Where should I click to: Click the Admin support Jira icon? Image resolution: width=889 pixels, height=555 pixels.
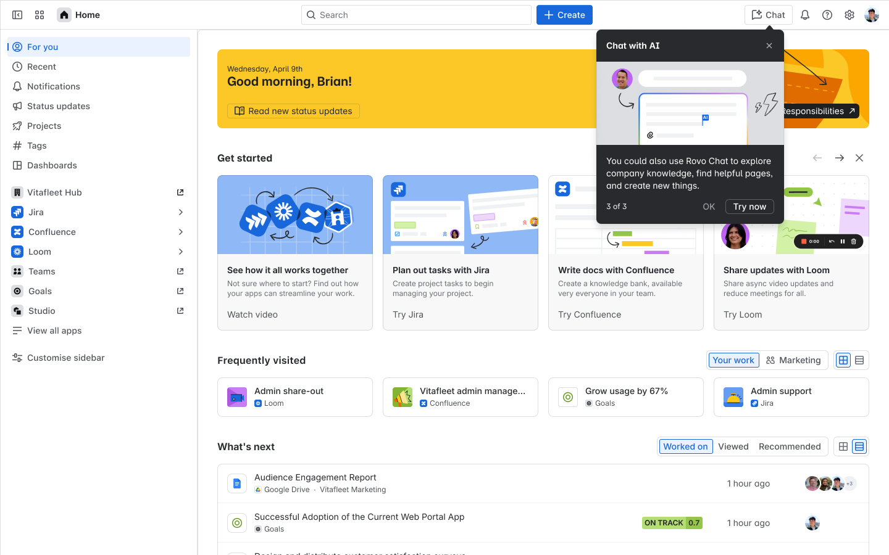click(733, 397)
